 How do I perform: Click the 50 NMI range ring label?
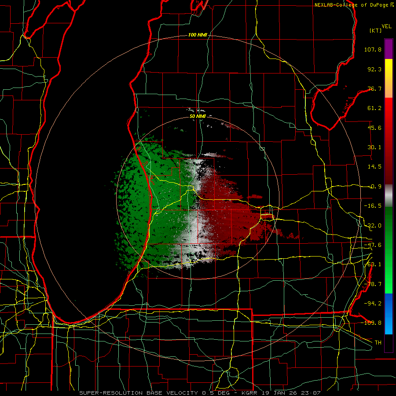(198, 117)
